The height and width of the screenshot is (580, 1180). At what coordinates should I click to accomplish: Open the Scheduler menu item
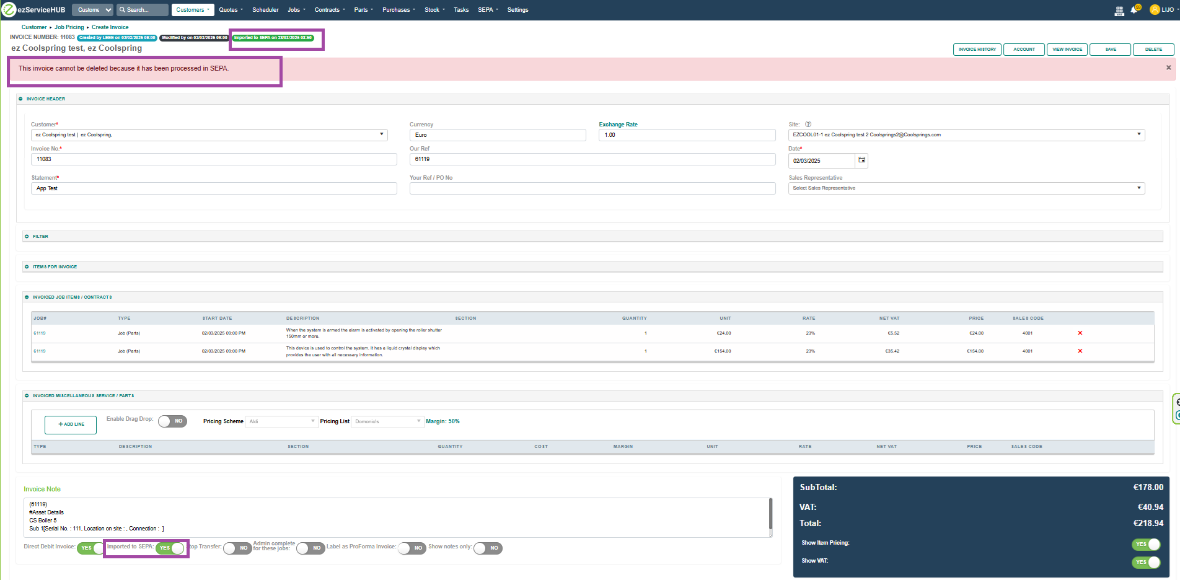pyautogui.click(x=265, y=10)
